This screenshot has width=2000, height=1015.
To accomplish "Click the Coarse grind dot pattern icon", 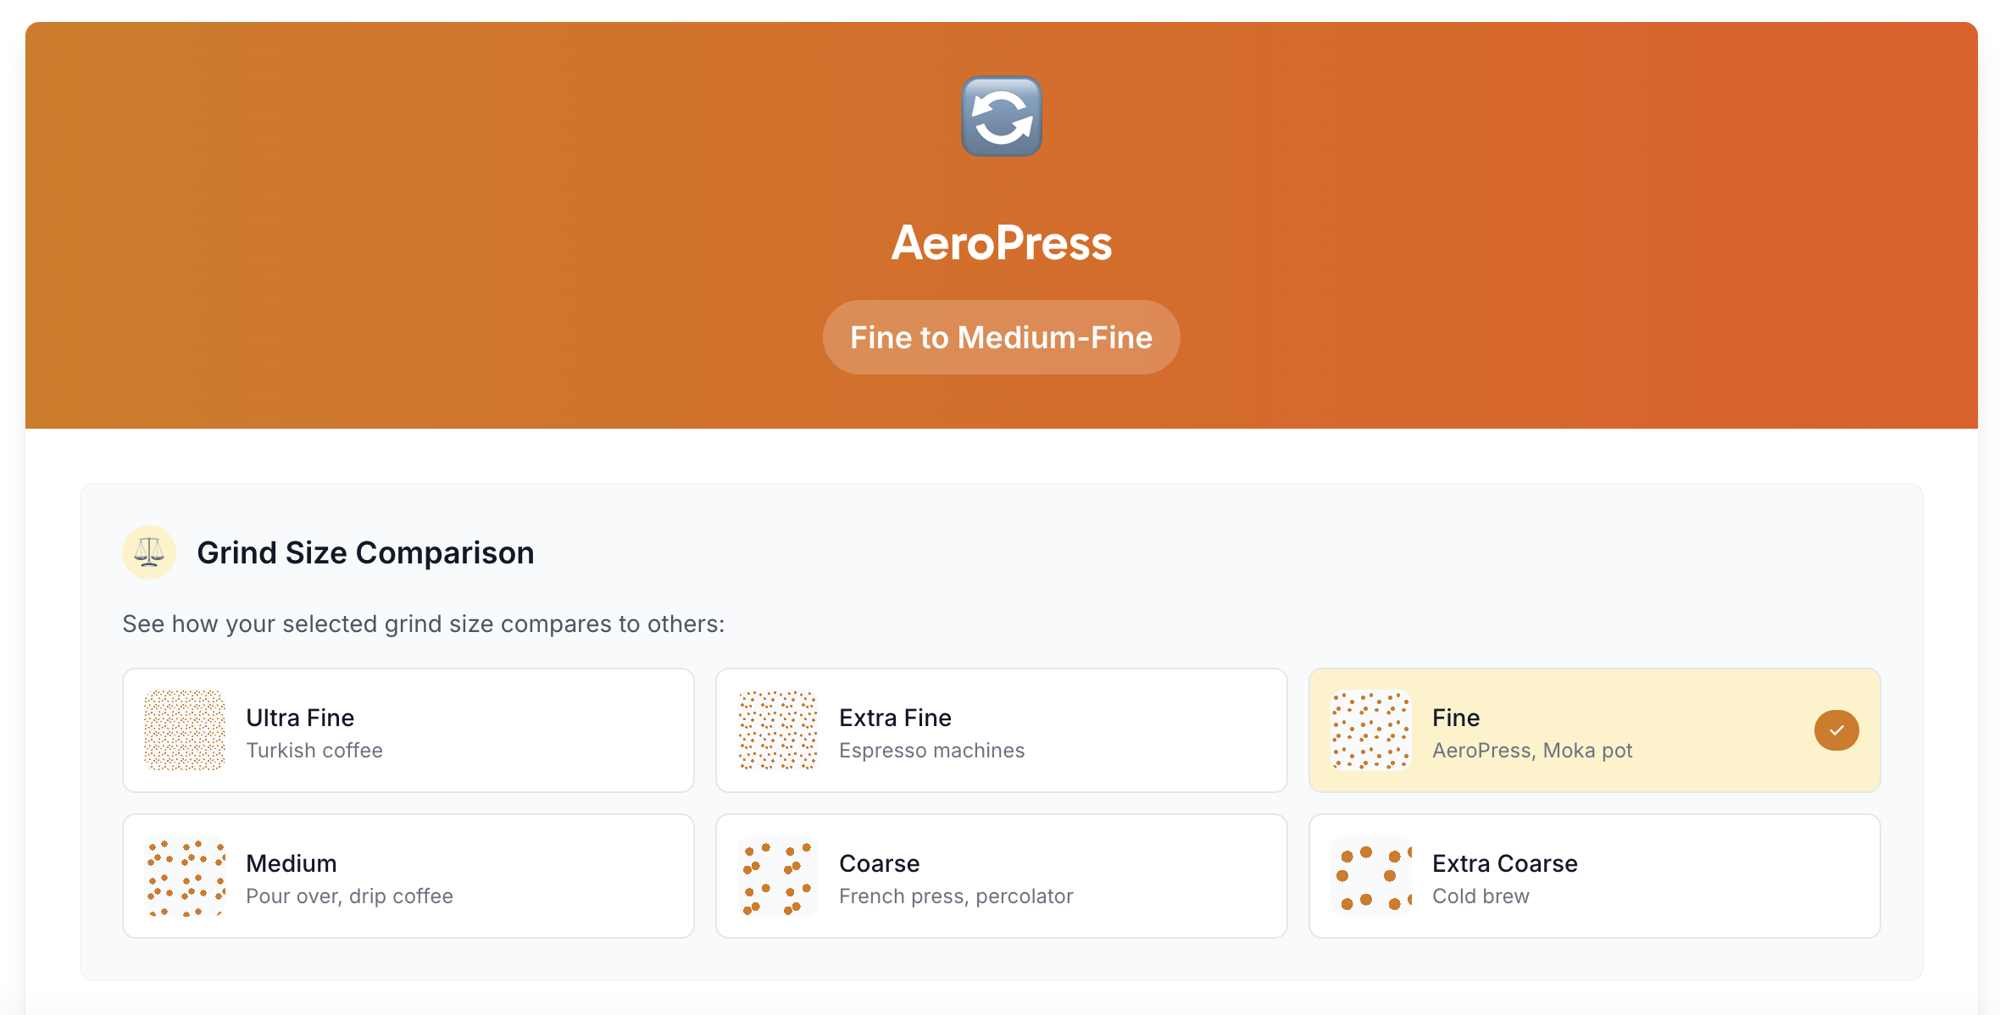I will (777, 876).
